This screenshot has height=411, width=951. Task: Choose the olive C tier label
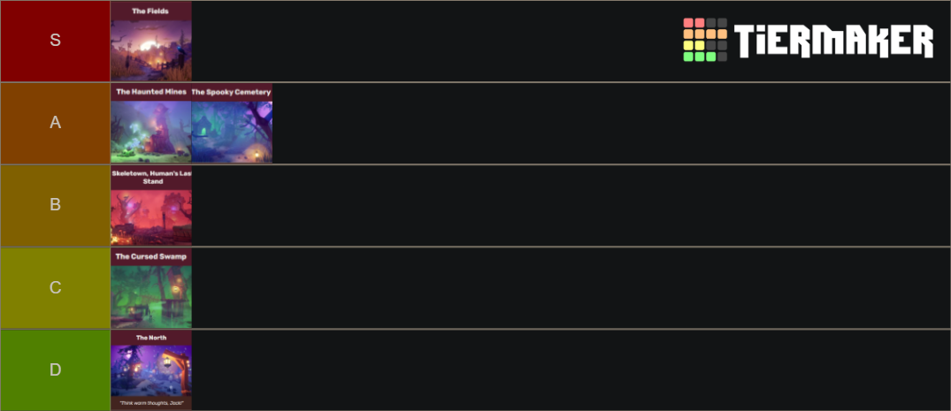point(55,287)
